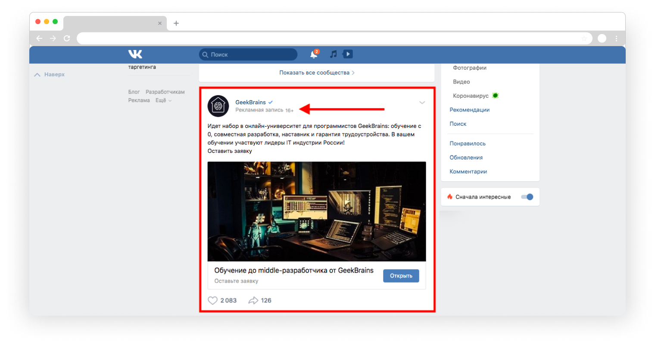Bookmark page with star icon
The image size is (655, 345).
[x=584, y=38]
